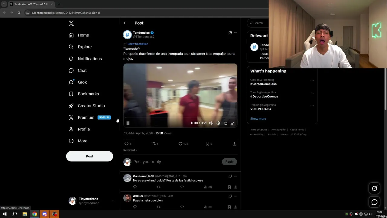The width and height of the screenshot is (387, 218).
Task: Open more options for #DeportivoCuenca trend
Action: [x=312, y=93]
